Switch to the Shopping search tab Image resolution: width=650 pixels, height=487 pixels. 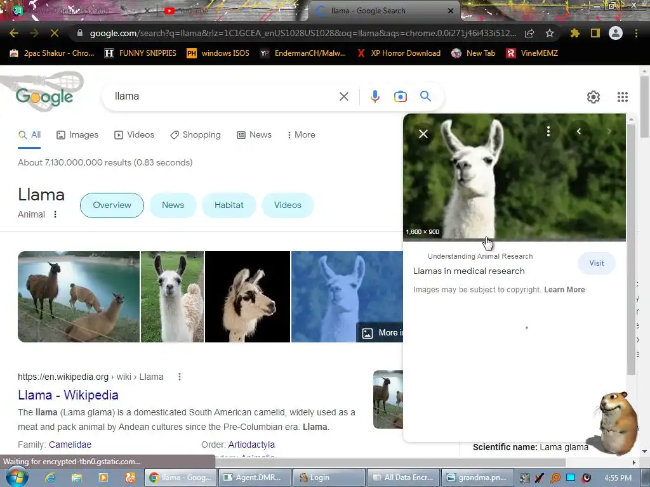coord(196,135)
